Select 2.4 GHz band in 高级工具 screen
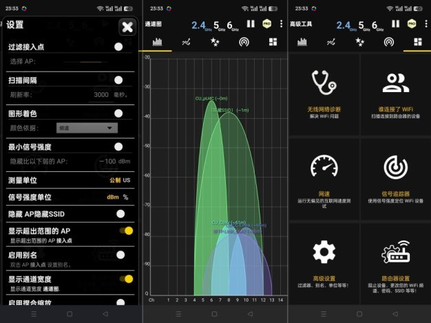This screenshot has width=431, height=323. point(346,26)
